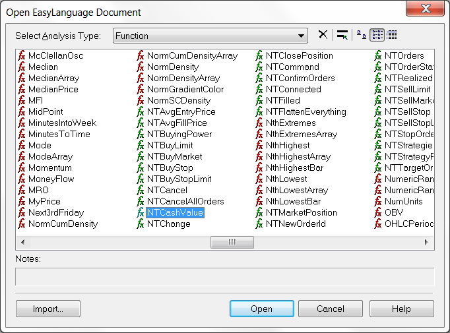This screenshot has height=333, width=450.
Task: Select NTCancelAllOrders in the list
Action: coord(185,201)
